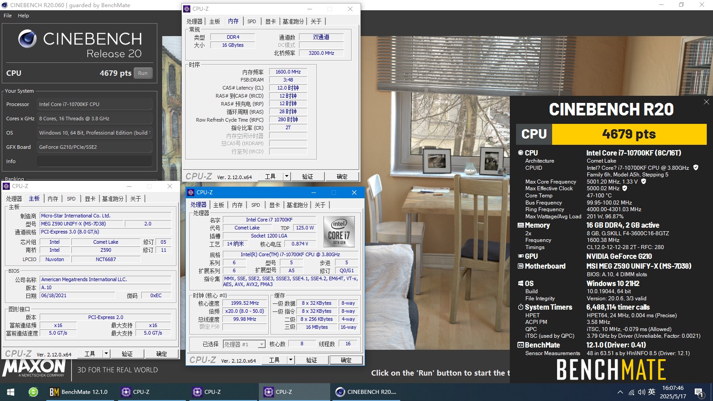Select 主板 tab in processor CPU-Z window
The width and height of the screenshot is (713, 401).
[219, 205]
